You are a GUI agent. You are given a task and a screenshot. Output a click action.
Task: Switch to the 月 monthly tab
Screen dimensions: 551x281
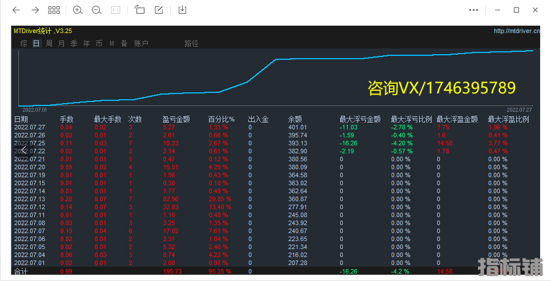point(61,43)
